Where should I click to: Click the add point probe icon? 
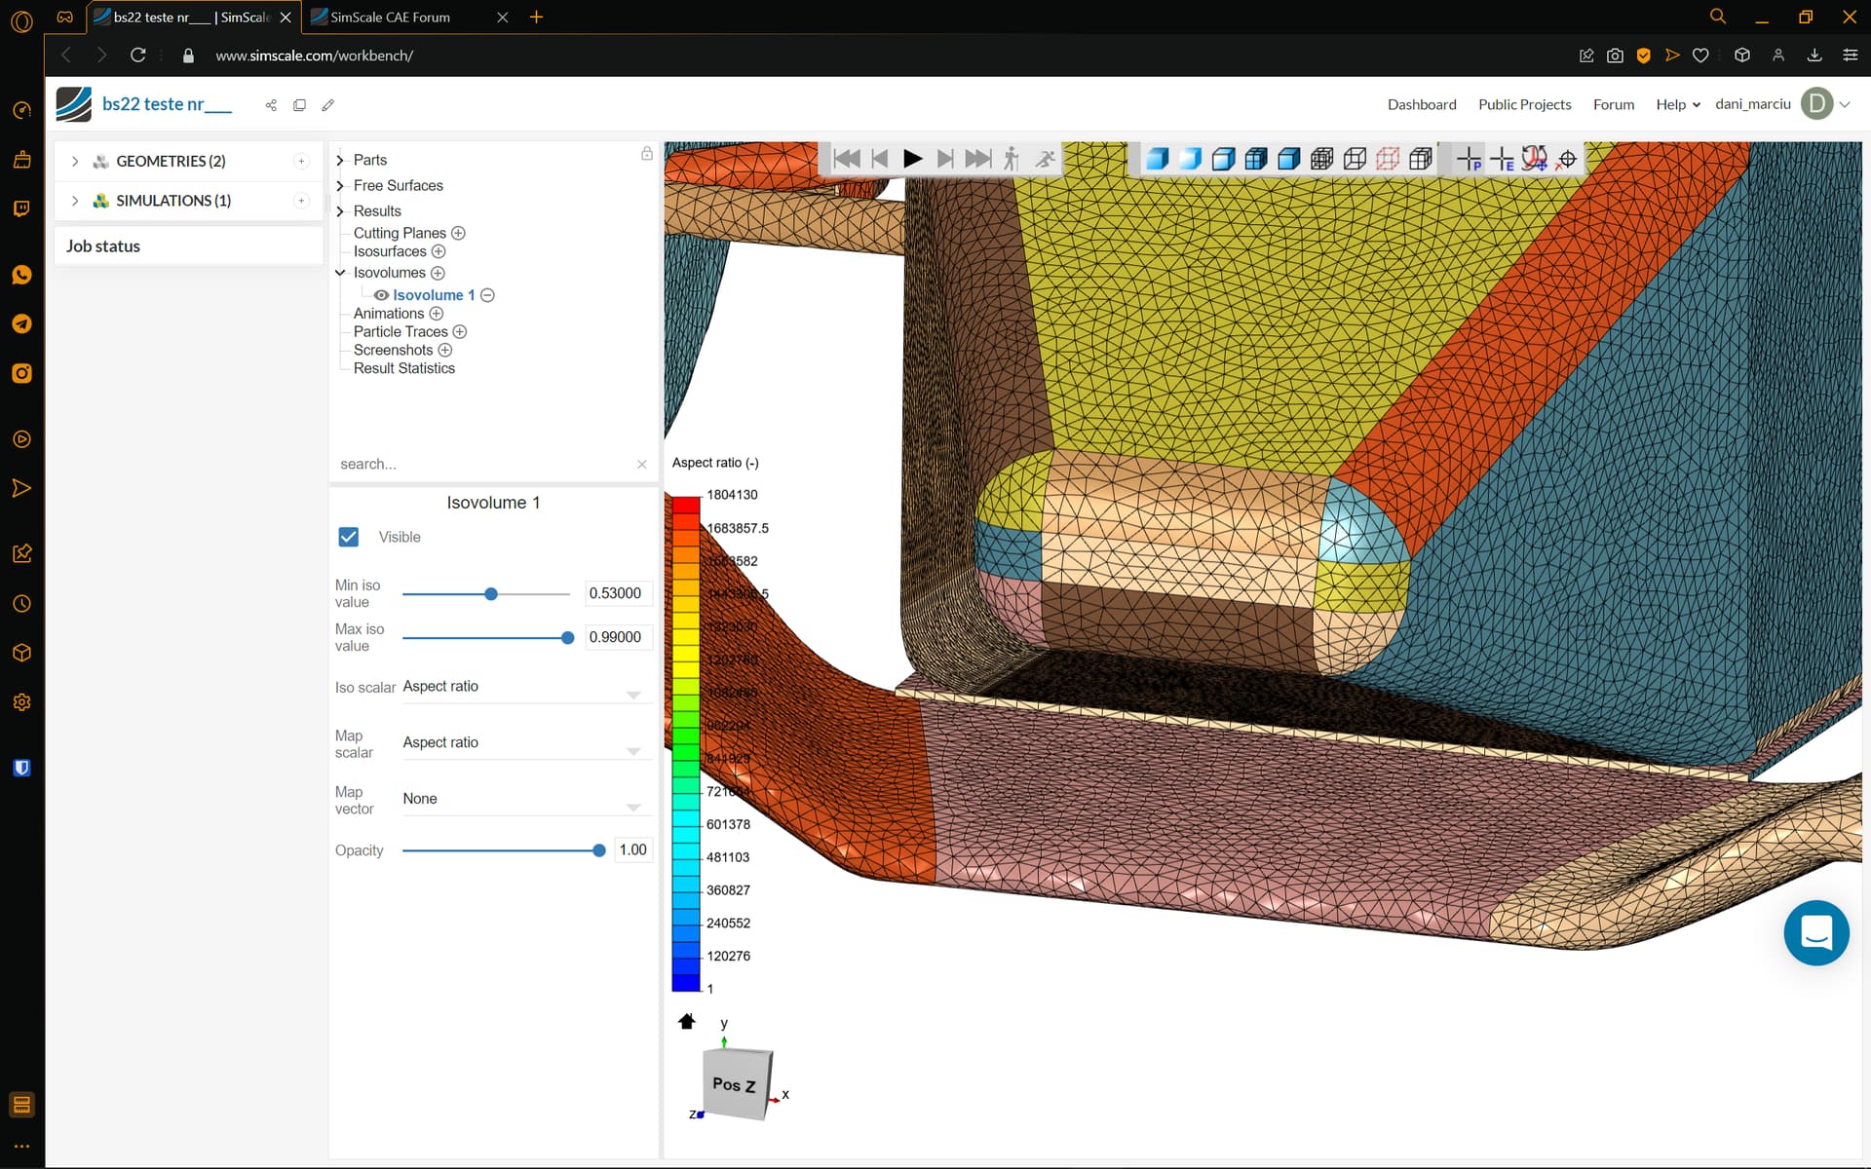pyautogui.click(x=1469, y=159)
